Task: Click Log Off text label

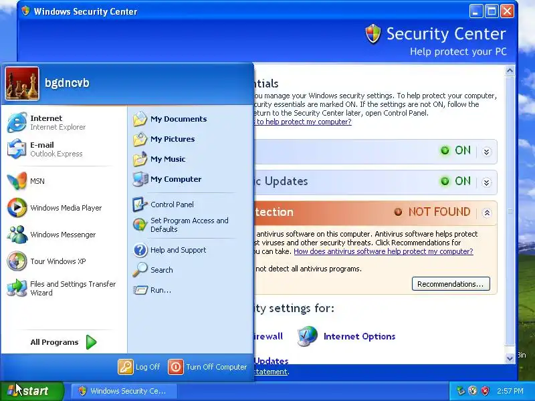Action: [148, 367]
